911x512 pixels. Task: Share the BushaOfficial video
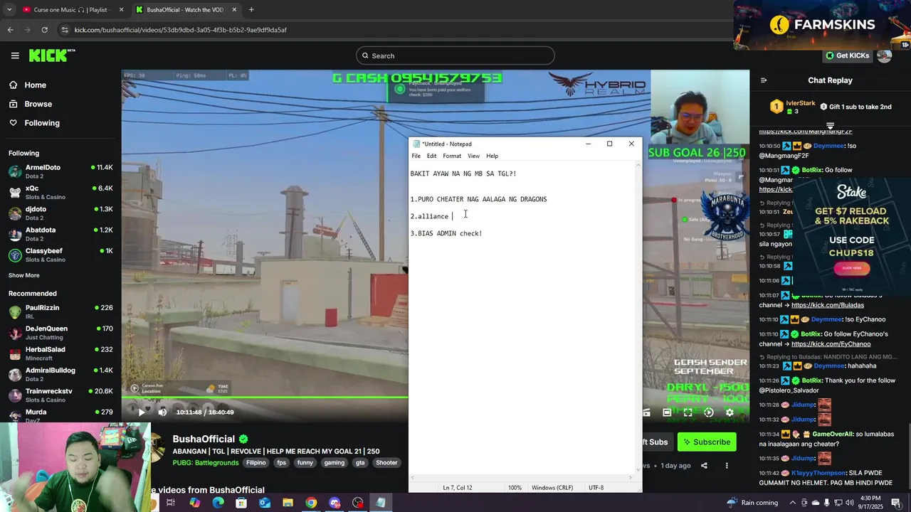pos(704,466)
